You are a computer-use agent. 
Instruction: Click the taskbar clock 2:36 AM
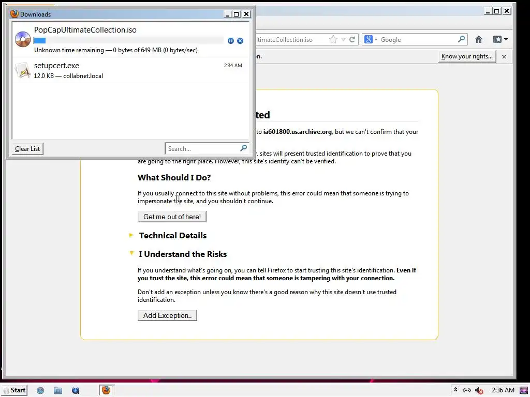pos(503,390)
